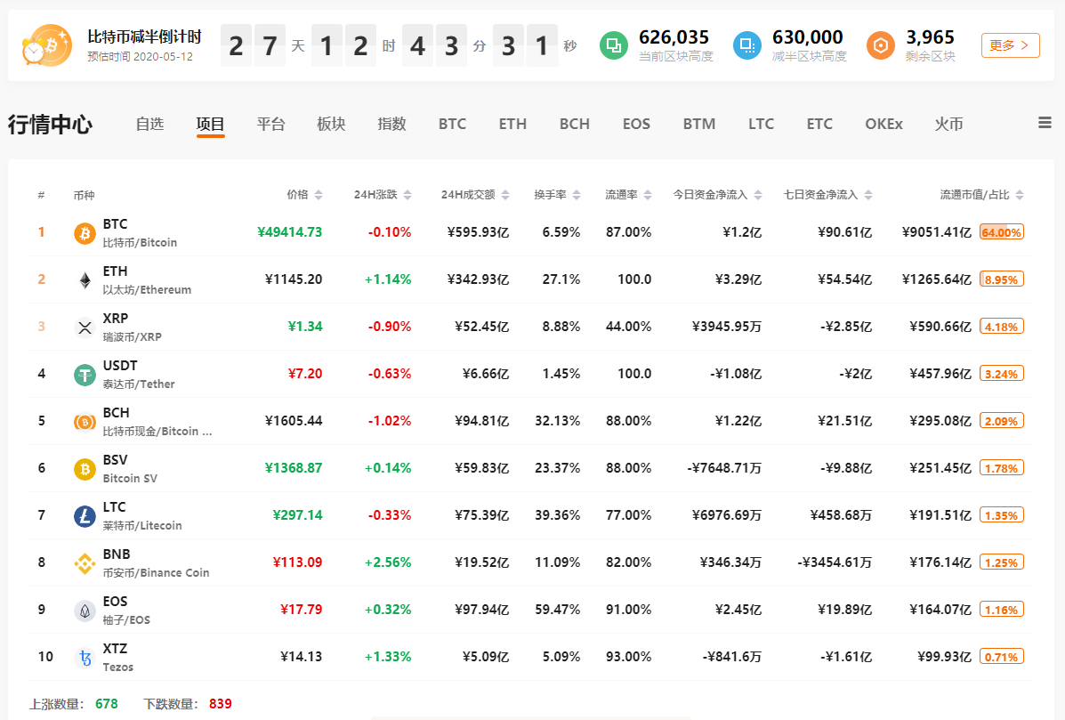Open the hamburger menu icon beside the tabs

tap(1045, 123)
